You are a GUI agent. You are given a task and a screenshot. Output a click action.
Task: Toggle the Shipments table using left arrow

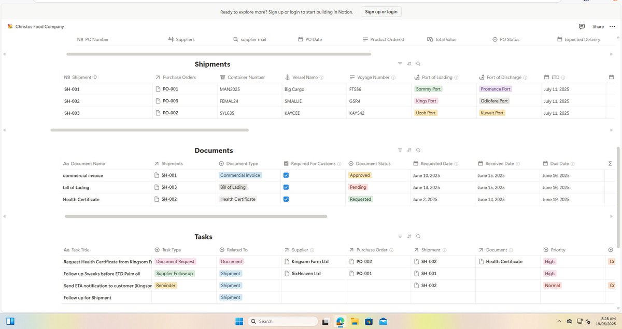[4, 130]
